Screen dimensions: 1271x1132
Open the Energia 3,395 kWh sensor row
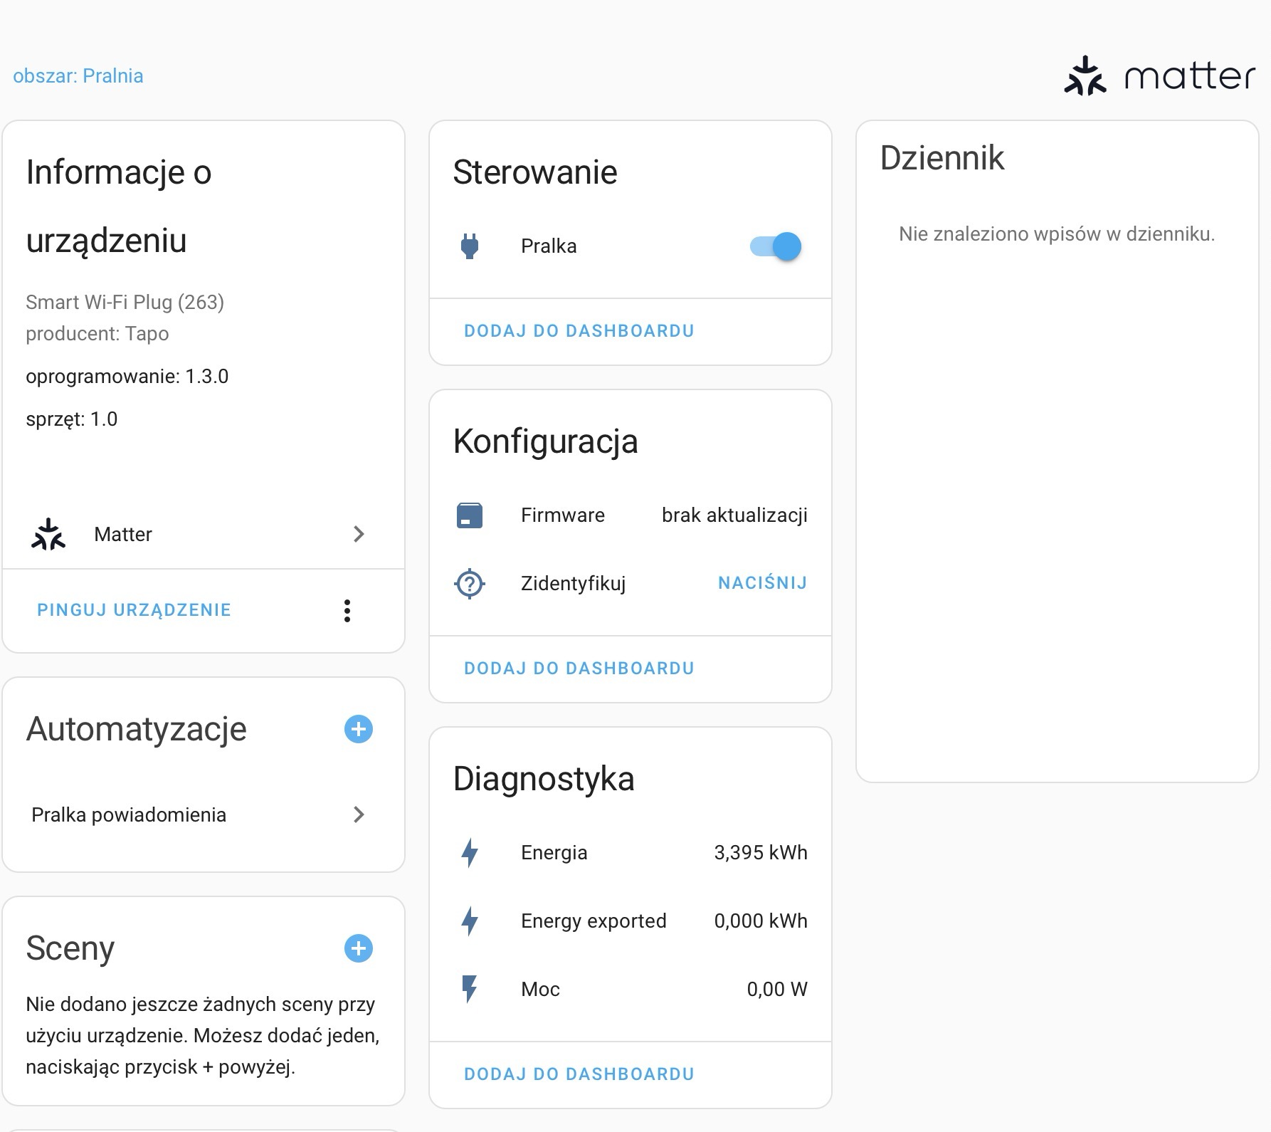click(630, 853)
